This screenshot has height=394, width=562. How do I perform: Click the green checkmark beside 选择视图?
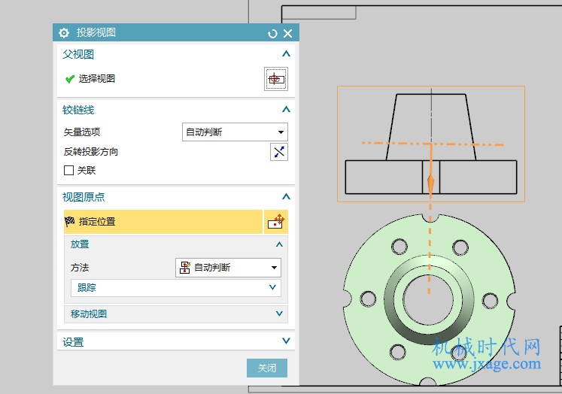click(x=70, y=79)
